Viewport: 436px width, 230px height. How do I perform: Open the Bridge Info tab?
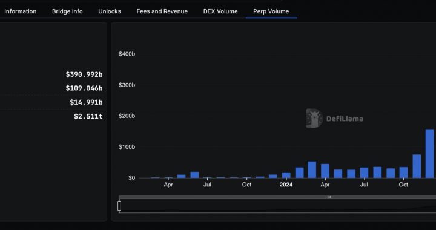67,11
